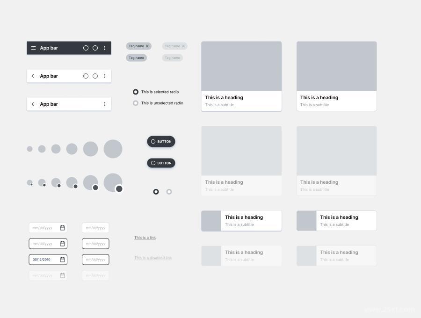The width and height of the screenshot is (421, 318).
Task: Click the kebab menu in dark App bar
Action: [x=104, y=48]
